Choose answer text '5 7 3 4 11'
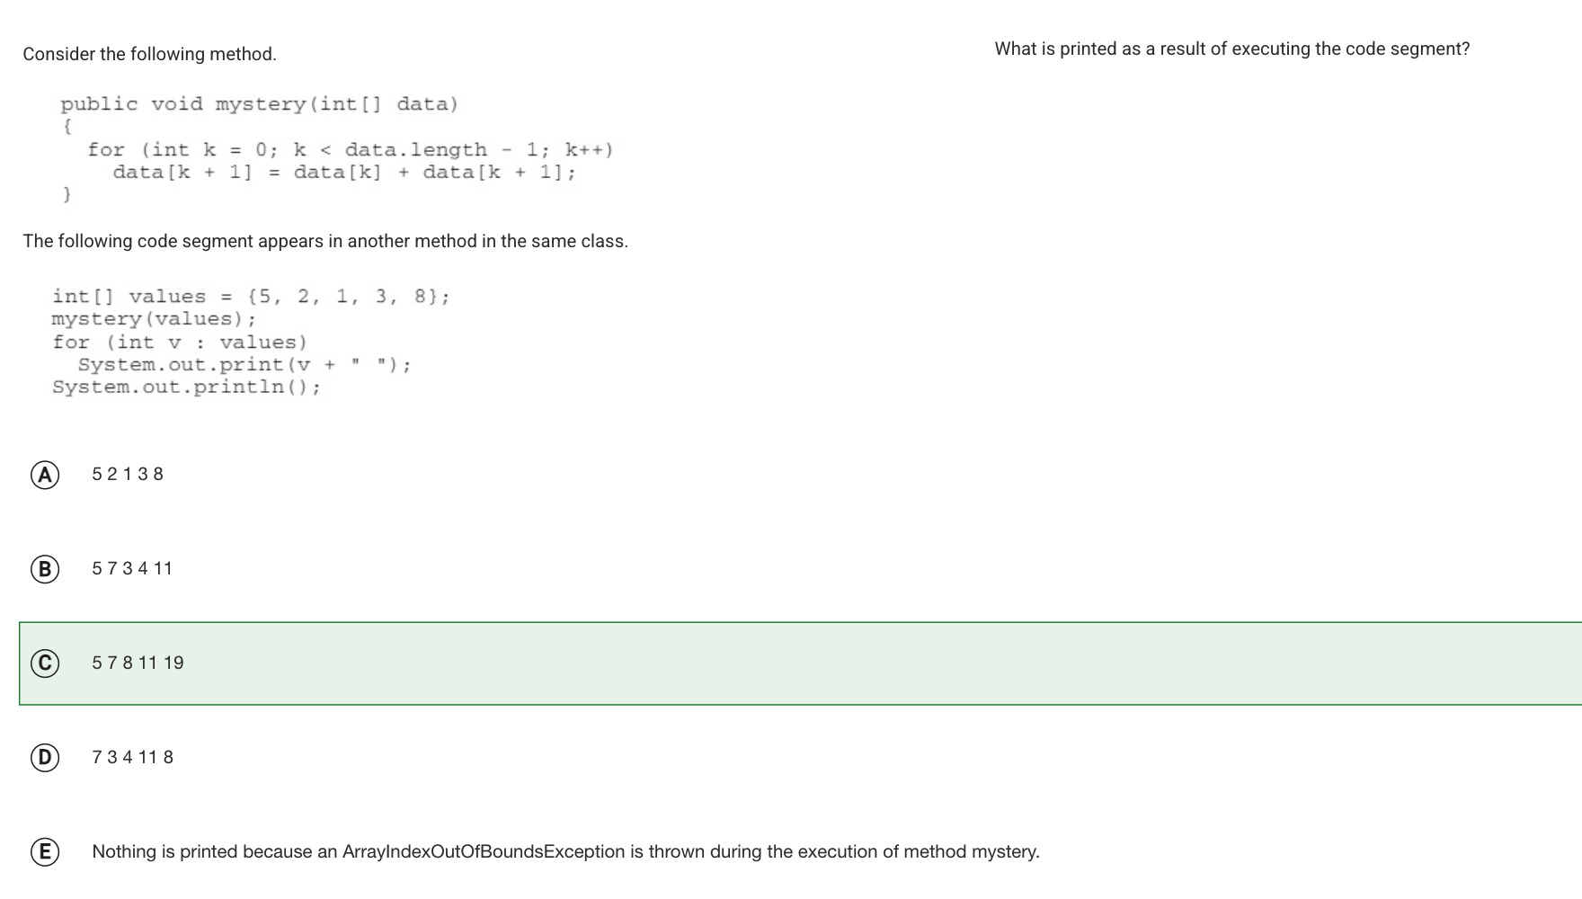 coord(132,568)
